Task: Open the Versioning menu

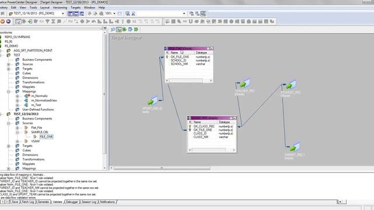Action: click(x=60, y=8)
